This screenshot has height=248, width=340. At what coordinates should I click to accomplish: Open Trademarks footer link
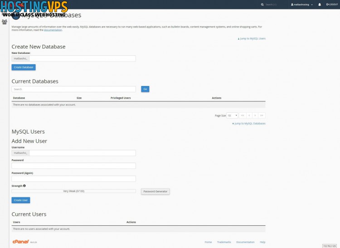(224, 242)
